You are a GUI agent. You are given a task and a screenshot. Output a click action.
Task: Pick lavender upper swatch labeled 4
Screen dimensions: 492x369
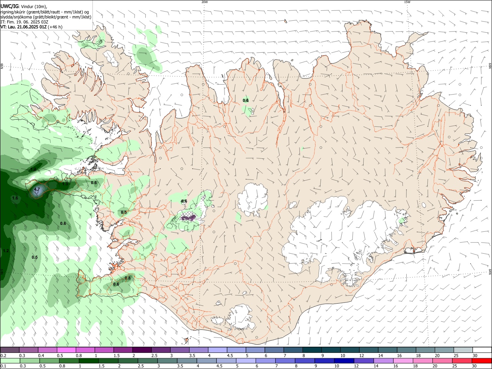click(x=217, y=350)
